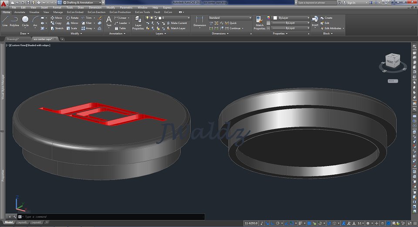
Task: Open the ByLayer linetype dropdown
Action: point(291,28)
